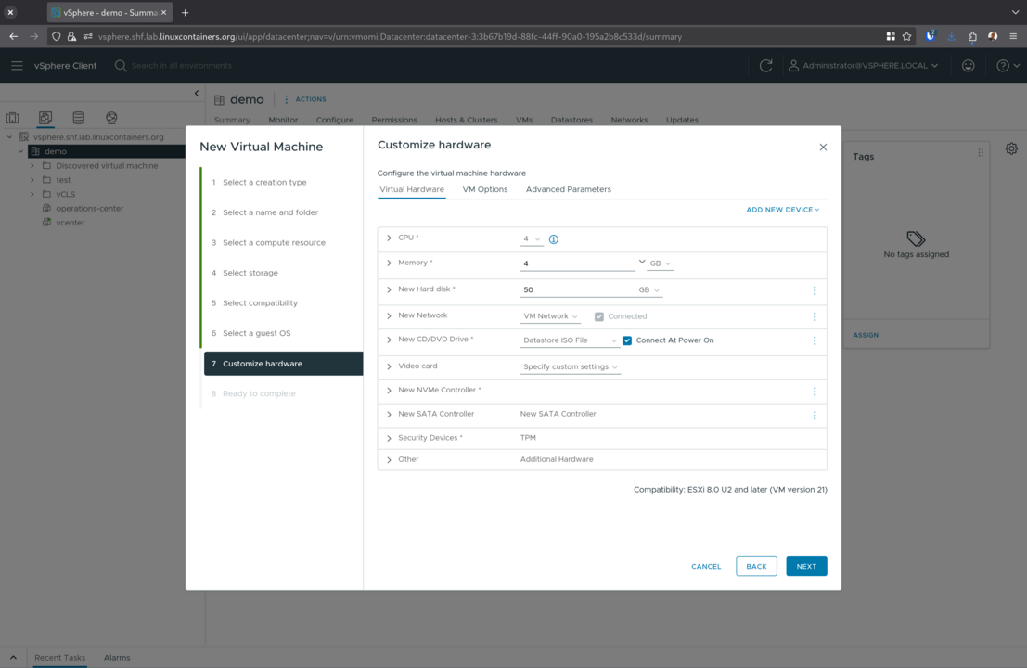Expand the Discovered virtual machine folder
The image size is (1027, 668).
(x=32, y=165)
